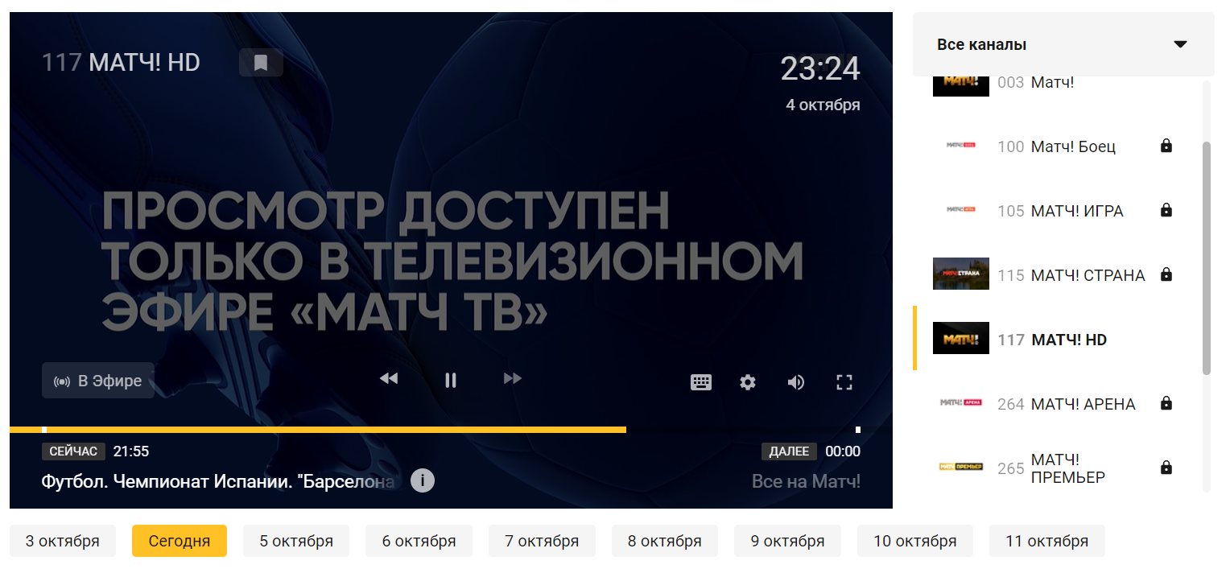Open the 8 октября schedule tab
This screenshot has width=1230, height=573.
(x=665, y=541)
